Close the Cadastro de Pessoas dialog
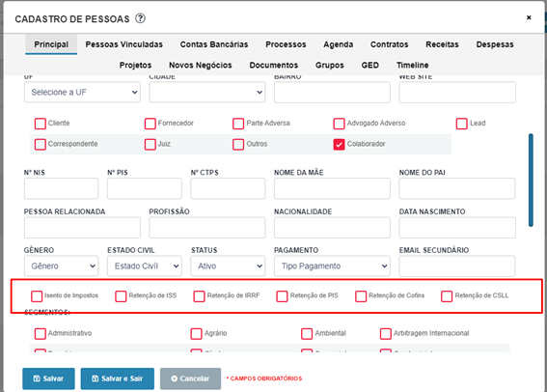The height and width of the screenshot is (392, 547). coord(529,17)
